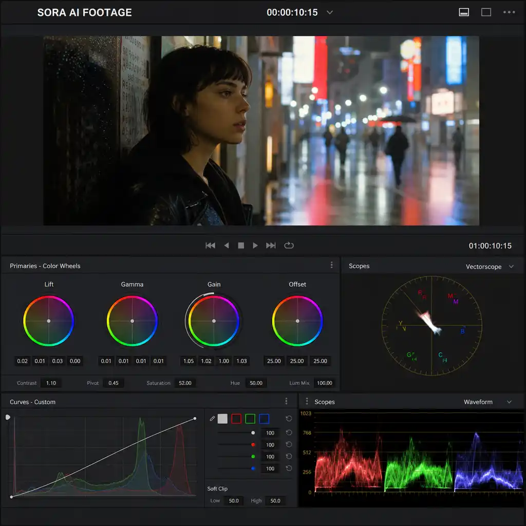Adjust the green intensity slider handle

[253, 456]
